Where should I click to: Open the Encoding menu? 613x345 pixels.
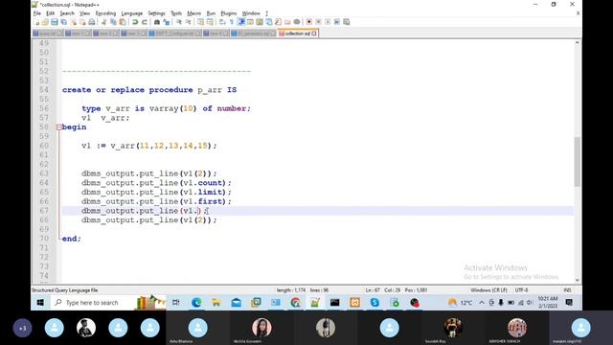(x=105, y=13)
